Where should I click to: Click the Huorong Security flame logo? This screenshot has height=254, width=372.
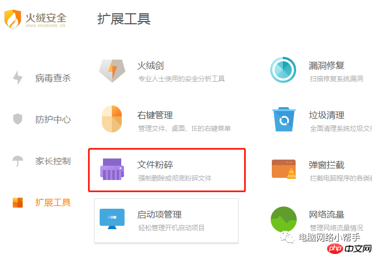click(x=13, y=20)
